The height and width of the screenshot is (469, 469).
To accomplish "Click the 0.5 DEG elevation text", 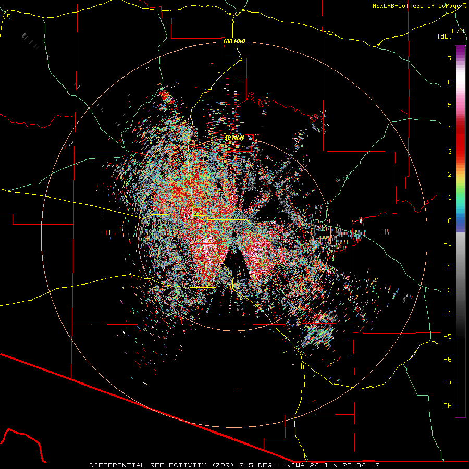I will point(256,465).
